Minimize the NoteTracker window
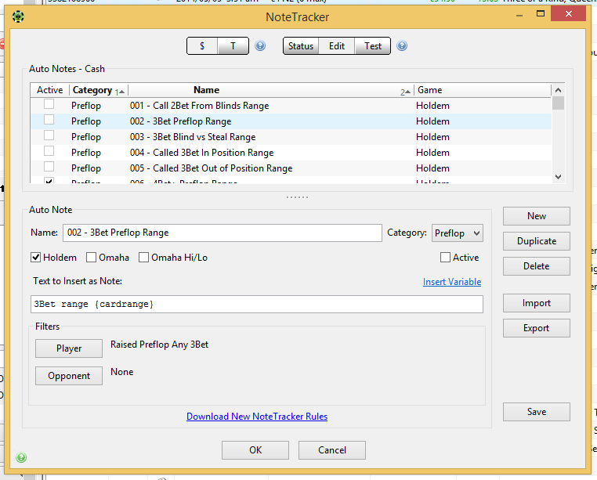 point(519,14)
